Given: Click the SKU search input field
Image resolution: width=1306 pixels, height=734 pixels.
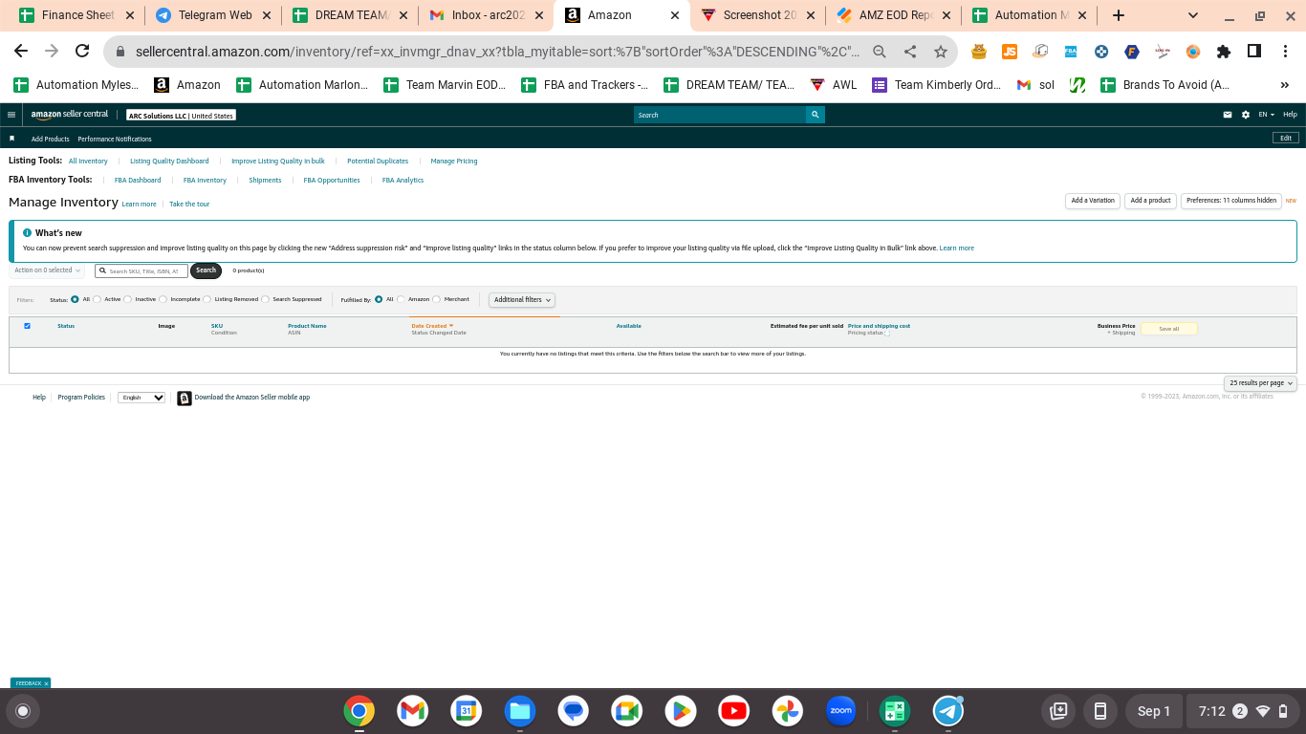Looking at the screenshot, I should (x=141, y=271).
